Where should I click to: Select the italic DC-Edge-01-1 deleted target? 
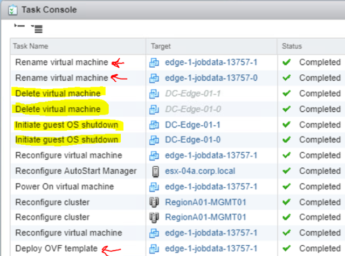coord(193,94)
